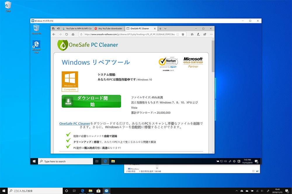The height and width of the screenshot is (194, 292).
Task: Open Task View on the host taskbar
Action: 74,191
